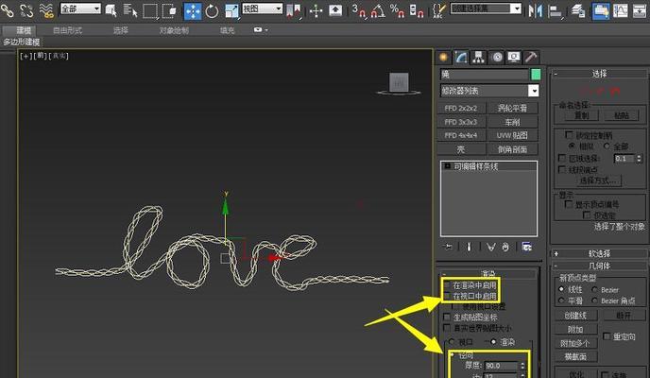
Task: Select the Bezier 角点 radio button
Action: (594, 301)
